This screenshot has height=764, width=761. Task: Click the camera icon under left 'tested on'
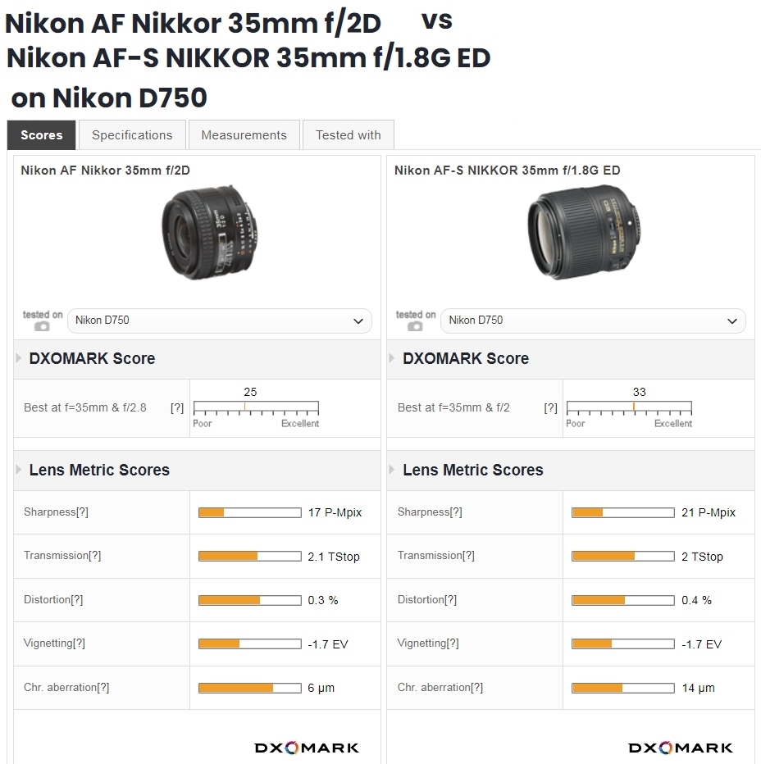(42, 326)
